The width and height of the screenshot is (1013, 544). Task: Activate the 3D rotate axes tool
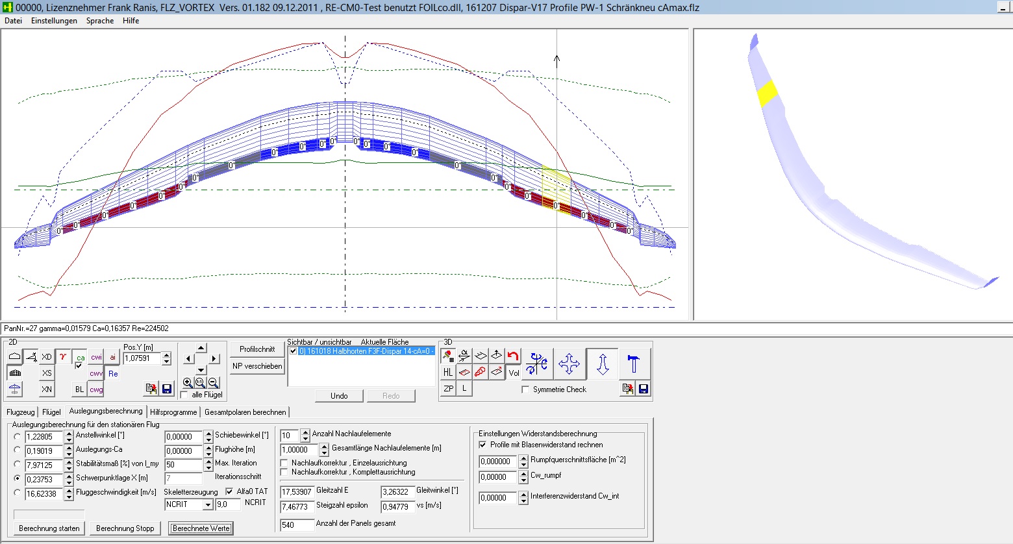(537, 364)
